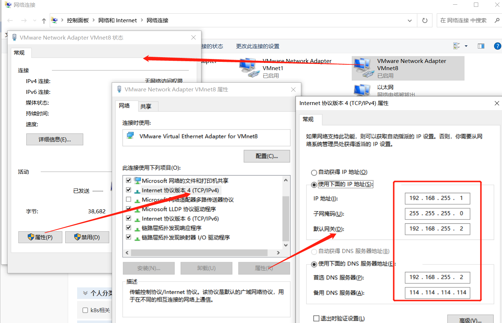502x323 pixels.
Task: Click the 备用 DNS 服务器 field 114.114.114.114
Action: pyautogui.click(x=437, y=292)
